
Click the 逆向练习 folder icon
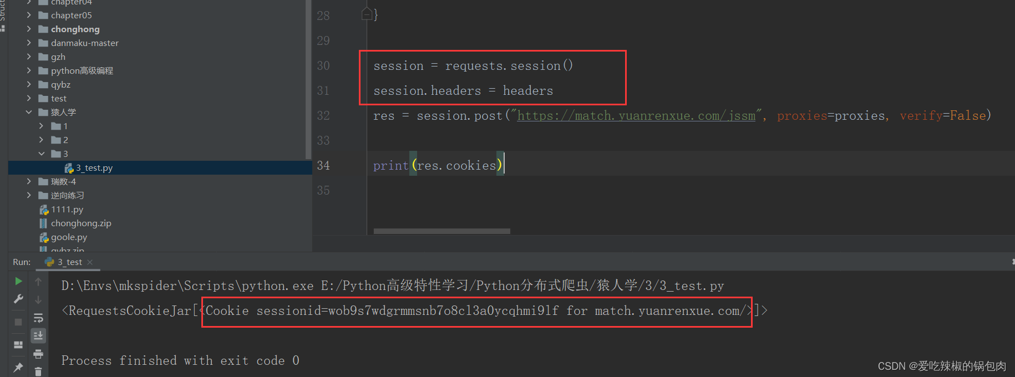tap(43, 196)
